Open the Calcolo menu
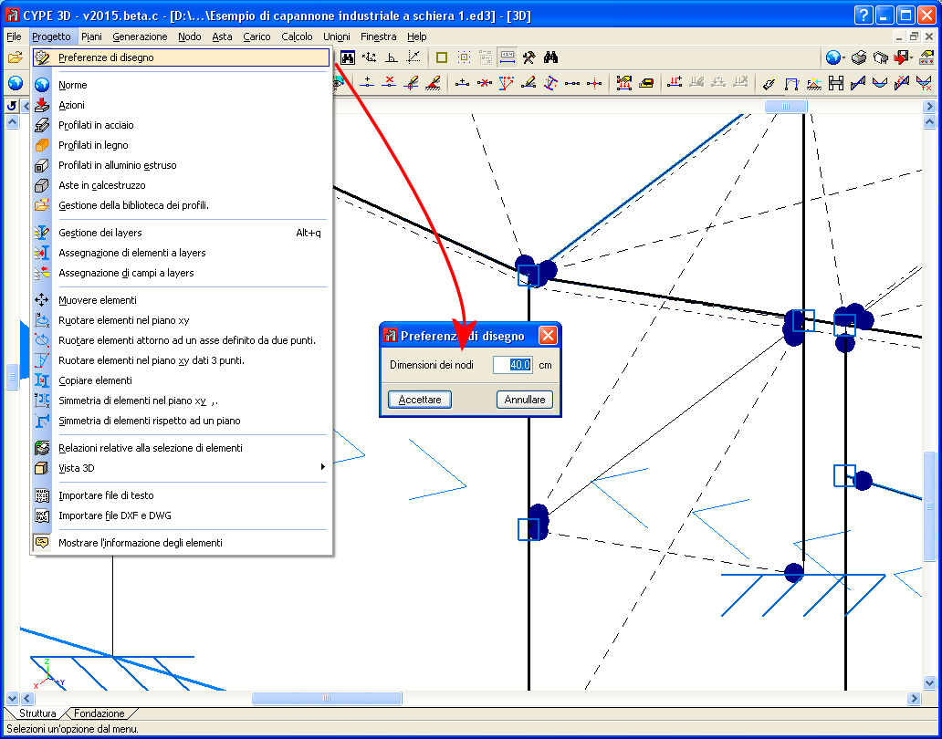 (297, 36)
